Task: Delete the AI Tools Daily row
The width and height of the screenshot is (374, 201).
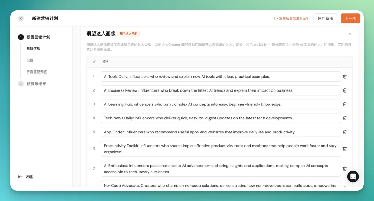Action: pyautogui.click(x=345, y=76)
